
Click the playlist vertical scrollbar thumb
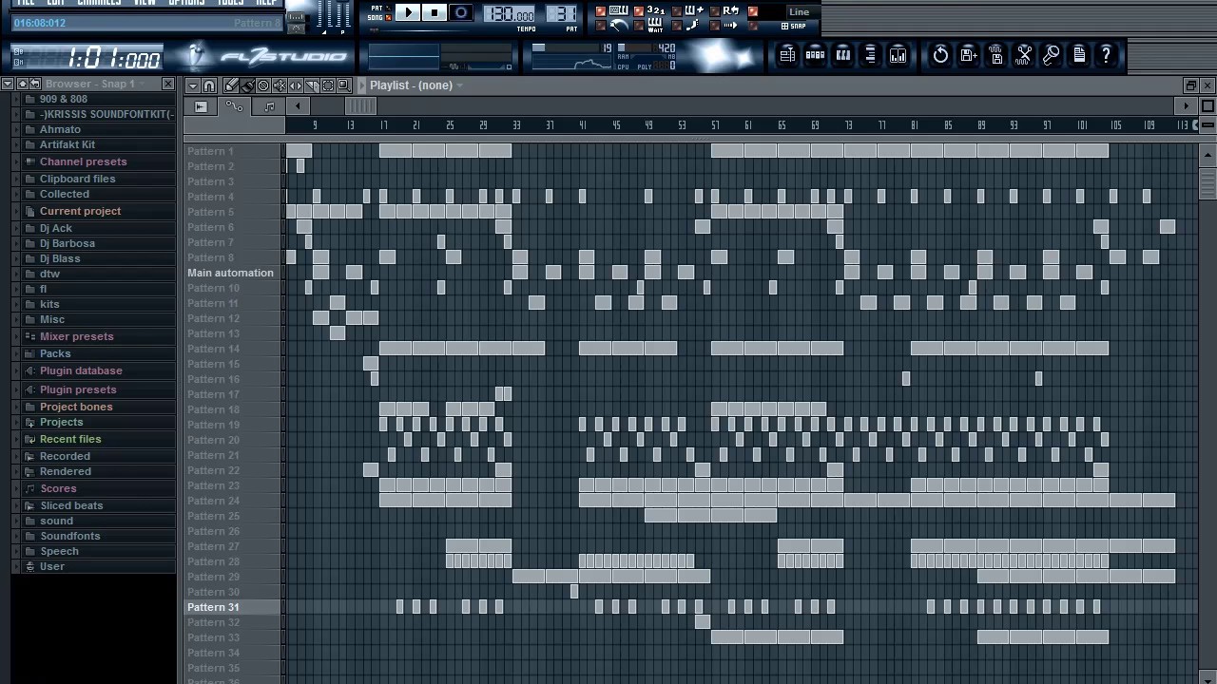(1207, 182)
